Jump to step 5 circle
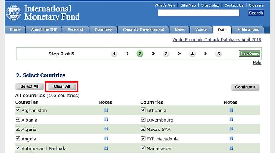Image resolution: width=275 pixels, height=153 pixels. point(218,54)
